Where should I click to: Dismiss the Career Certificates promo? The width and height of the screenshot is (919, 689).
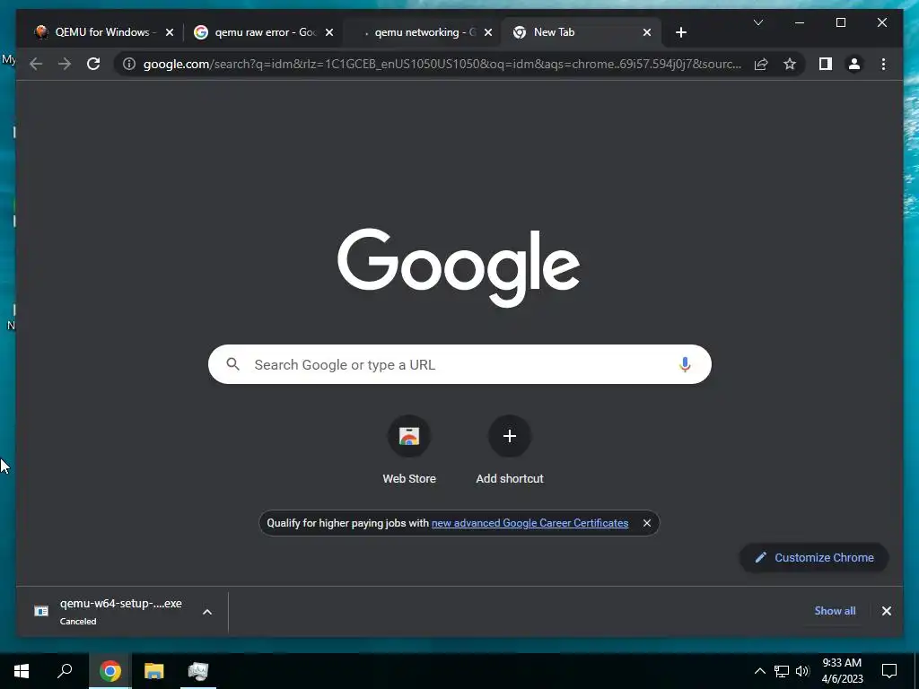point(646,523)
